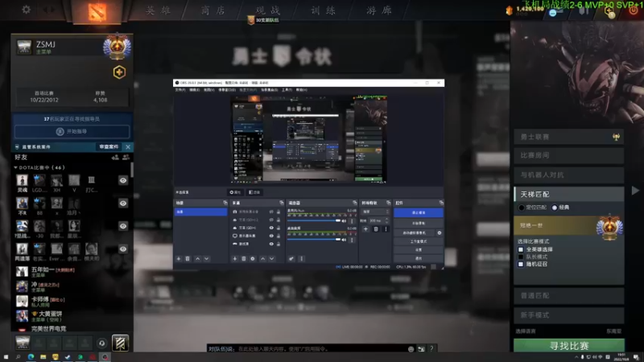Expand the 普通匹配 unranked match option
Screen dimensions: 644x362
[569, 295]
